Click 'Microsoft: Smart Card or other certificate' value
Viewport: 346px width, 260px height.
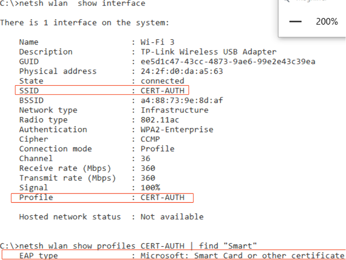pyautogui.click(x=243, y=255)
